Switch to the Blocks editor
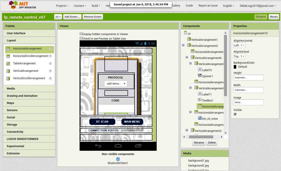 tap(274, 17)
